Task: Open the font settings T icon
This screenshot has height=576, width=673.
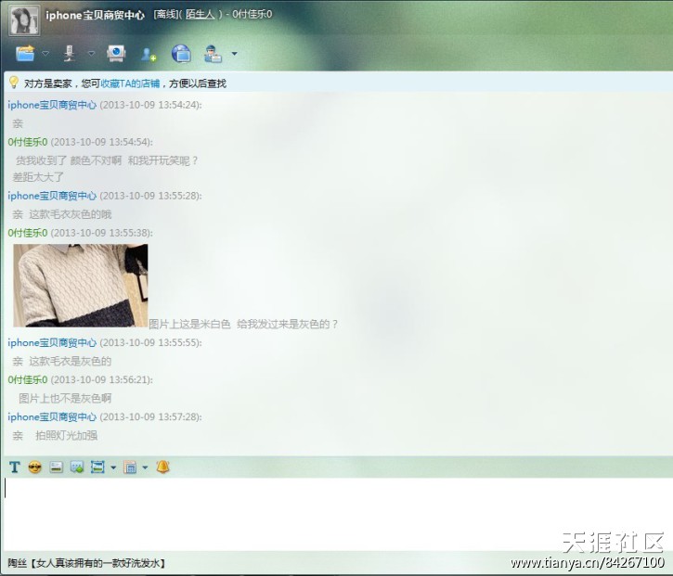Action: (14, 467)
